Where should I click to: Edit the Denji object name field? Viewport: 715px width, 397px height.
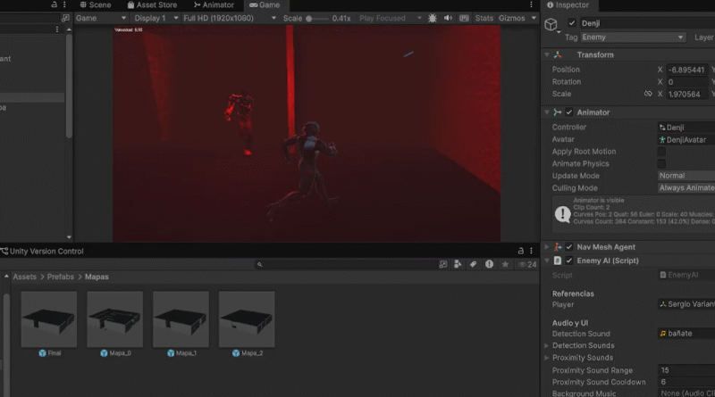(x=646, y=23)
